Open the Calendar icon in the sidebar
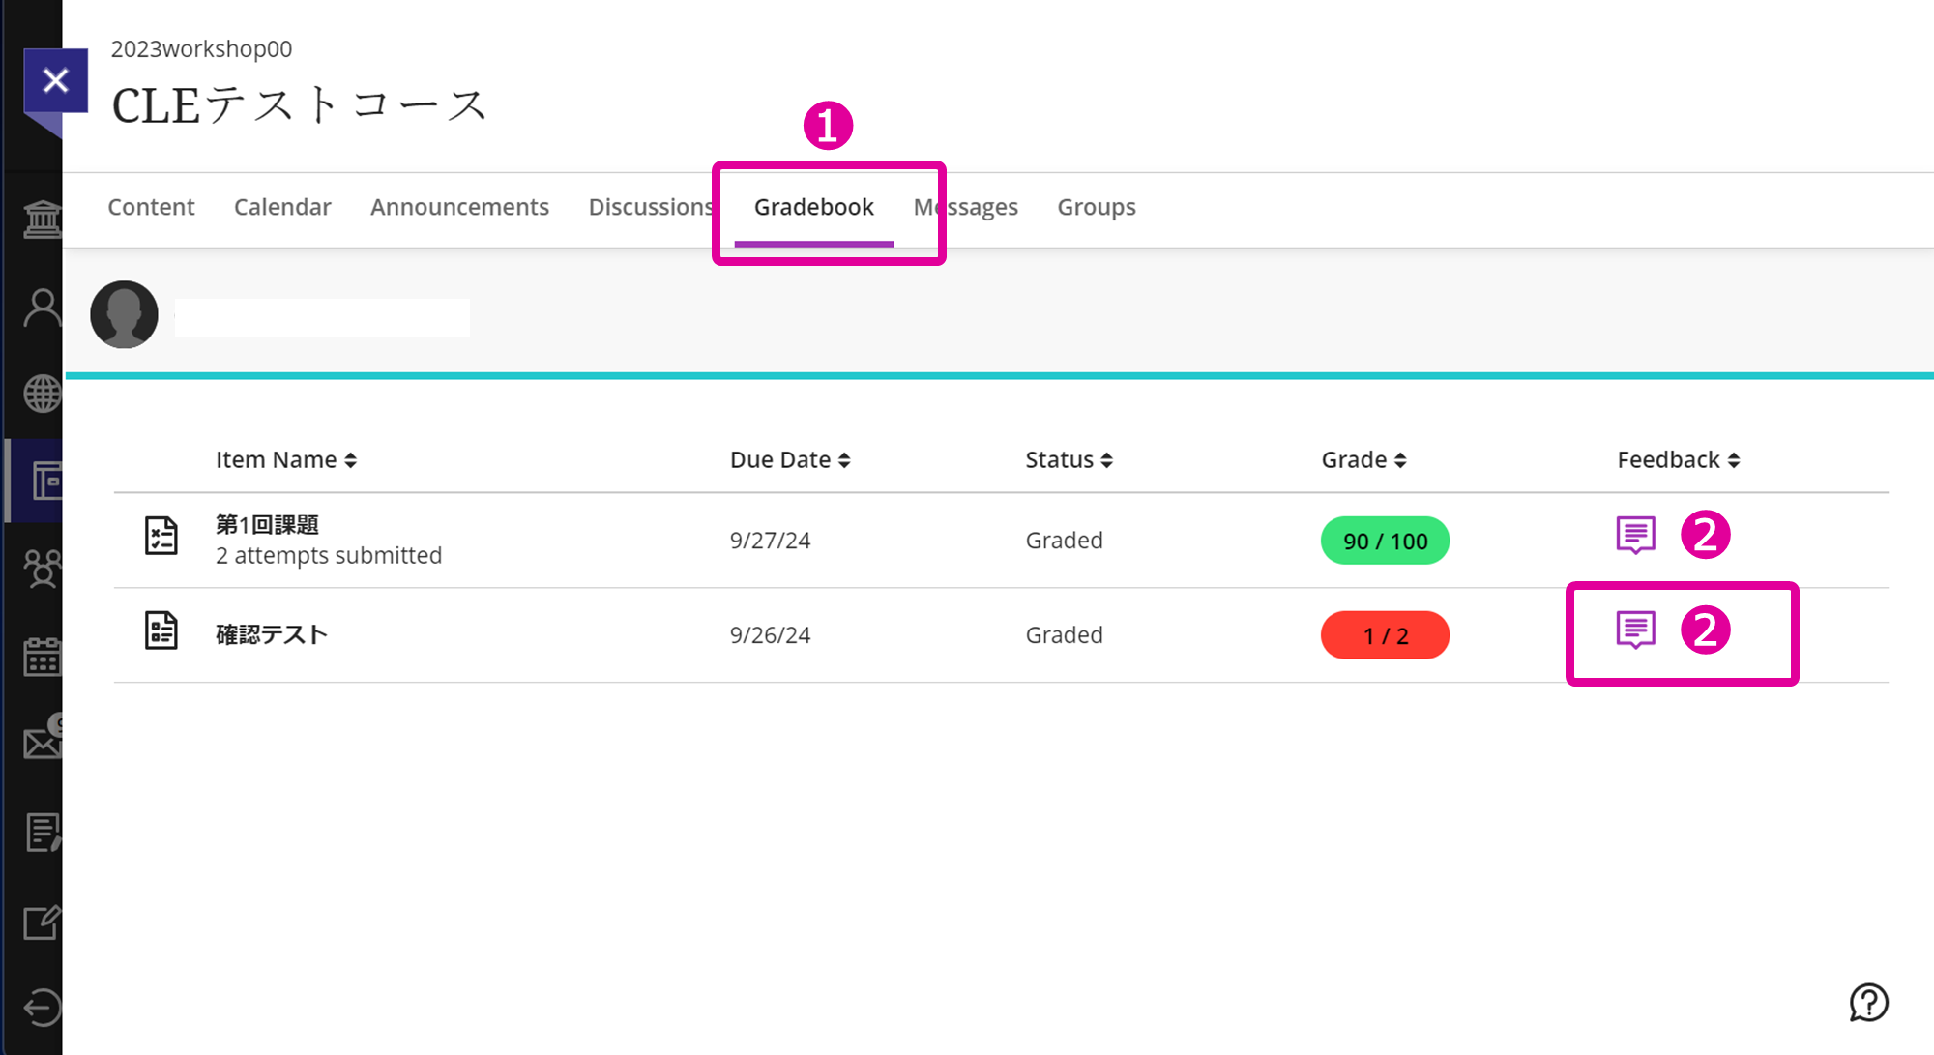This screenshot has width=1934, height=1055. (x=41, y=656)
